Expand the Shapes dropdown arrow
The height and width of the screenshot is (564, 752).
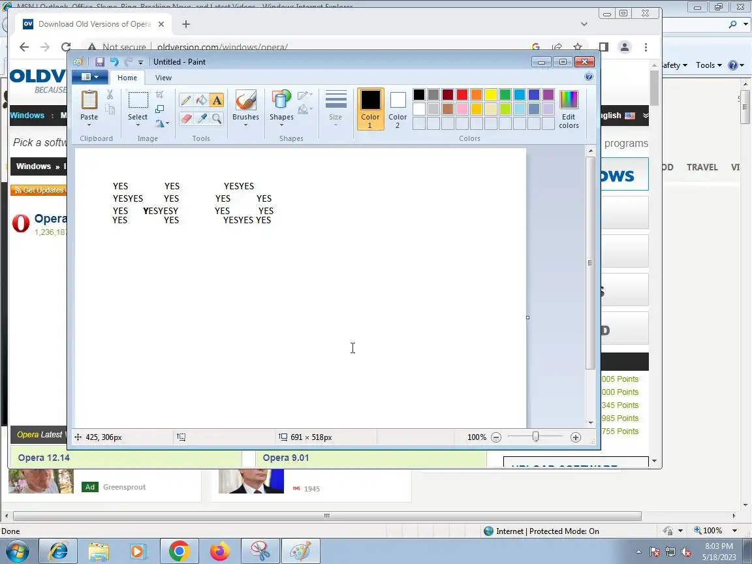281,125
